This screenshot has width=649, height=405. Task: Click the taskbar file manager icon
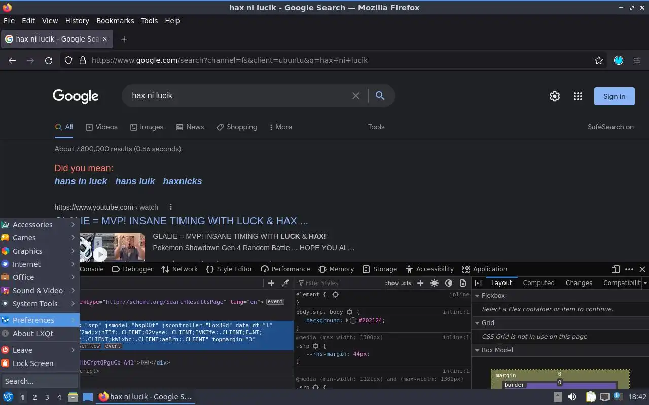click(x=73, y=397)
